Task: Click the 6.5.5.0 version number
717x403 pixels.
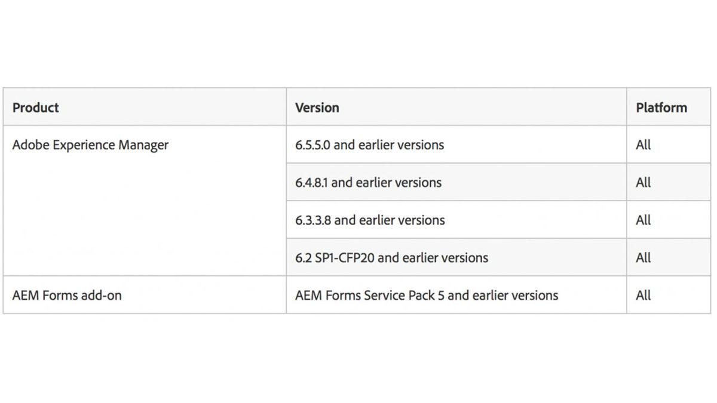Action: [312, 145]
